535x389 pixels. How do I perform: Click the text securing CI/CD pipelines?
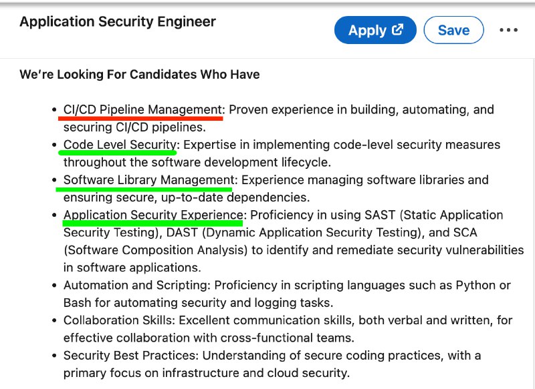(x=135, y=127)
